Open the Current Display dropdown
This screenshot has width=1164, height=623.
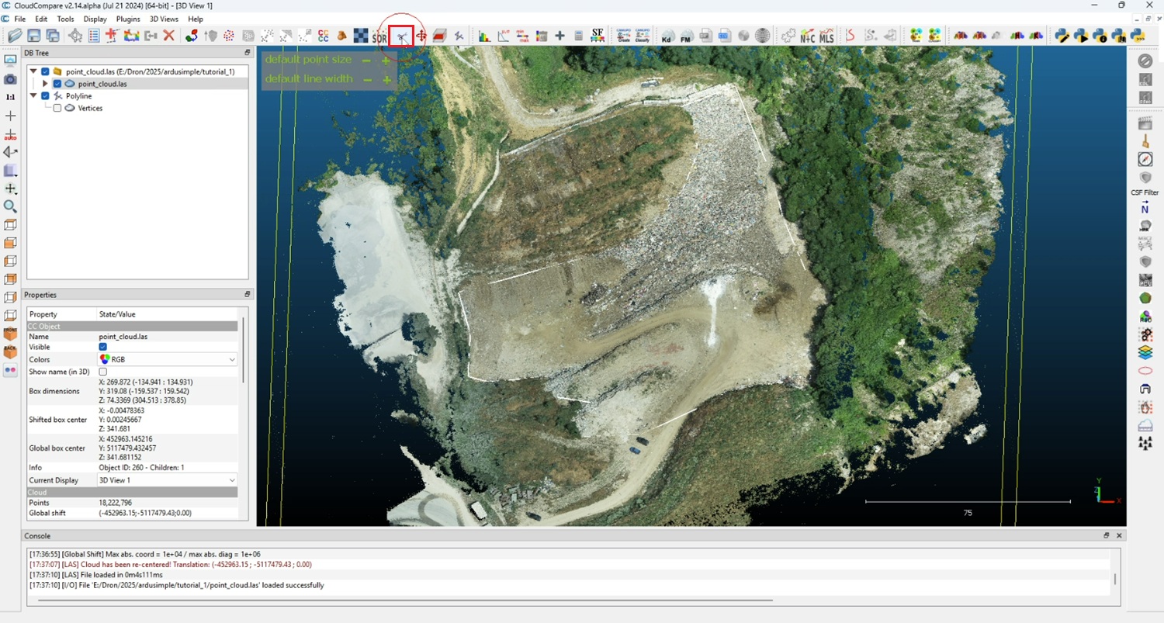(x=167, y=480)
